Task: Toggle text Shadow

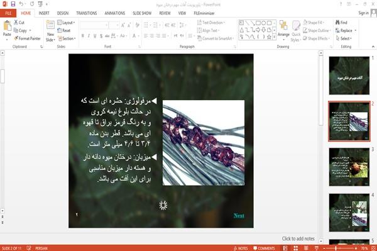Action: [101, 36]
